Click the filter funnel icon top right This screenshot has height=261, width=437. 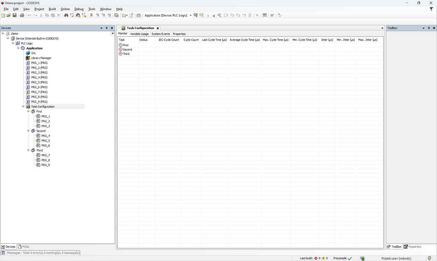click(431, 8)
